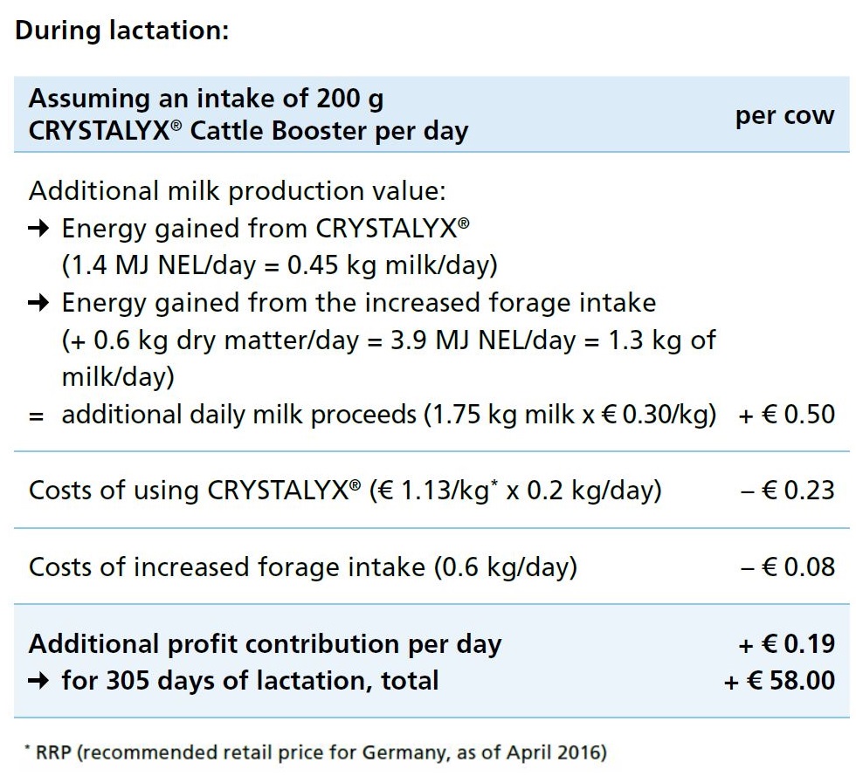Select the '+ € 0.50' milk proceeds value
The width and height of the screenshot is (856, 783).
point(787,414)
